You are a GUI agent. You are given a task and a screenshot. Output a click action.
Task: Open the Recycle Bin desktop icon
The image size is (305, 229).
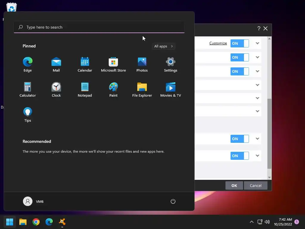tap(12, 7)
